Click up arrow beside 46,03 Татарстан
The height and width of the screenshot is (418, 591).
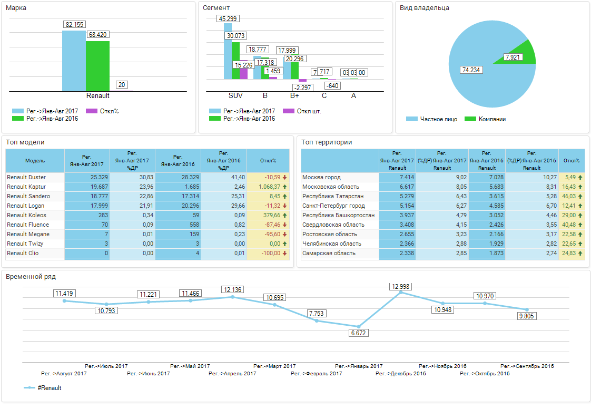(580, 196)
